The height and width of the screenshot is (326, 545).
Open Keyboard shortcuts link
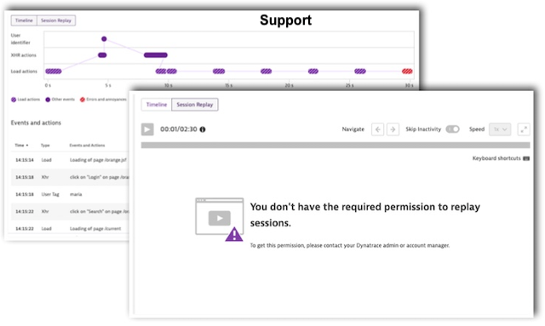pos(496,158)
